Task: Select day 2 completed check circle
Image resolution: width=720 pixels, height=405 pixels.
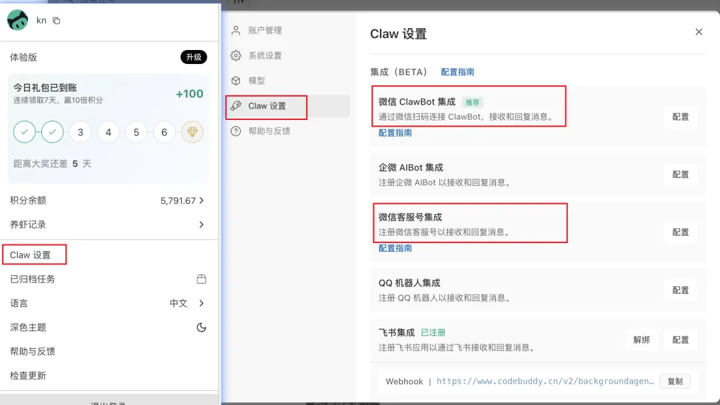Action: [53, 132]
